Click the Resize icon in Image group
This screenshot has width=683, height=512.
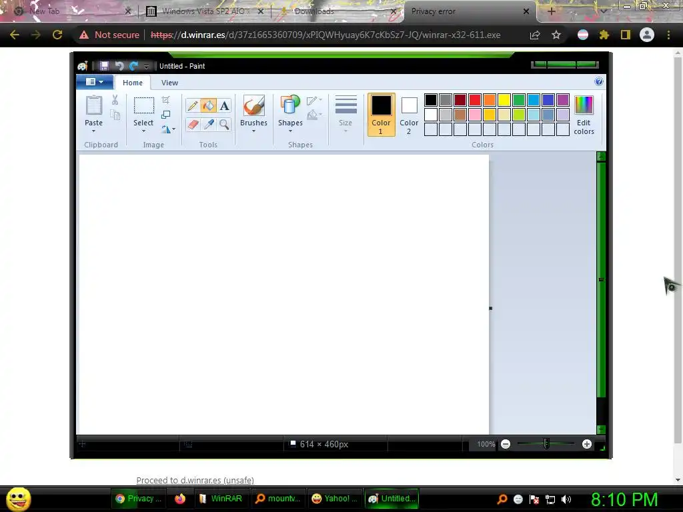pyautogui.click(x=165, y=115)
